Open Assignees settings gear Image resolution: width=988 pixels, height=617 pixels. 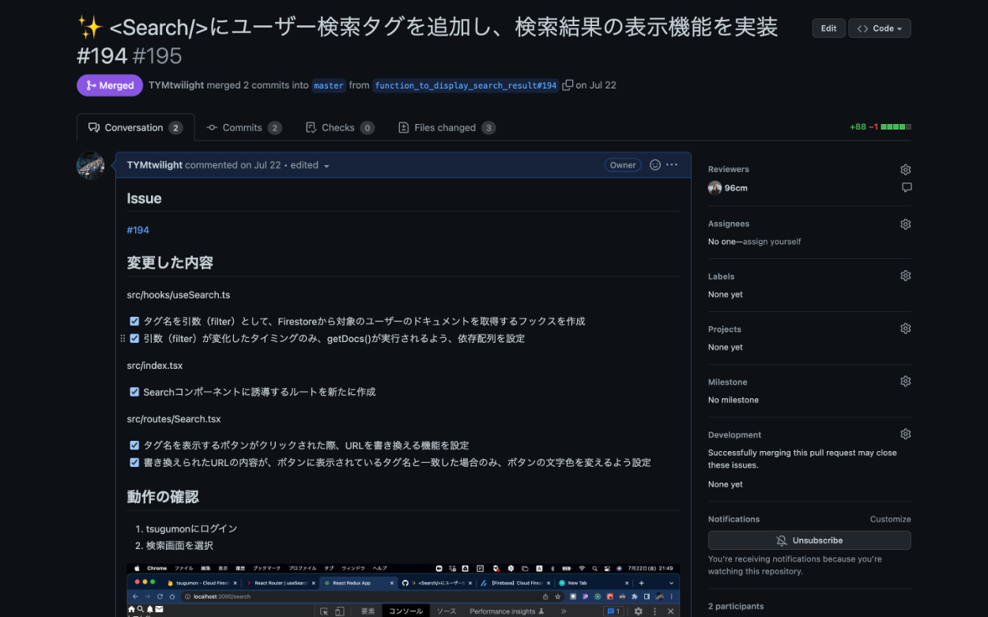pyautogui.click(x=905, y=224)
